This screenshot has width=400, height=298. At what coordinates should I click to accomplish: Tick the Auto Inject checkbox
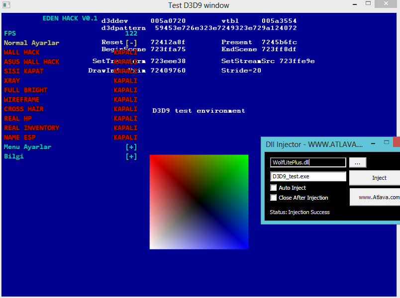(x=274, y=188)
